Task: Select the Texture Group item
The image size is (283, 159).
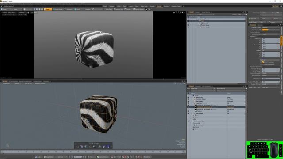Action: click(205, 25)
